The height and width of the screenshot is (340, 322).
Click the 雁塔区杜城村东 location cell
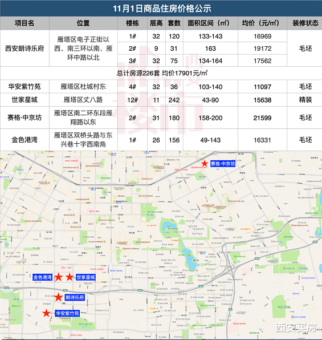(x=83, y=87)
